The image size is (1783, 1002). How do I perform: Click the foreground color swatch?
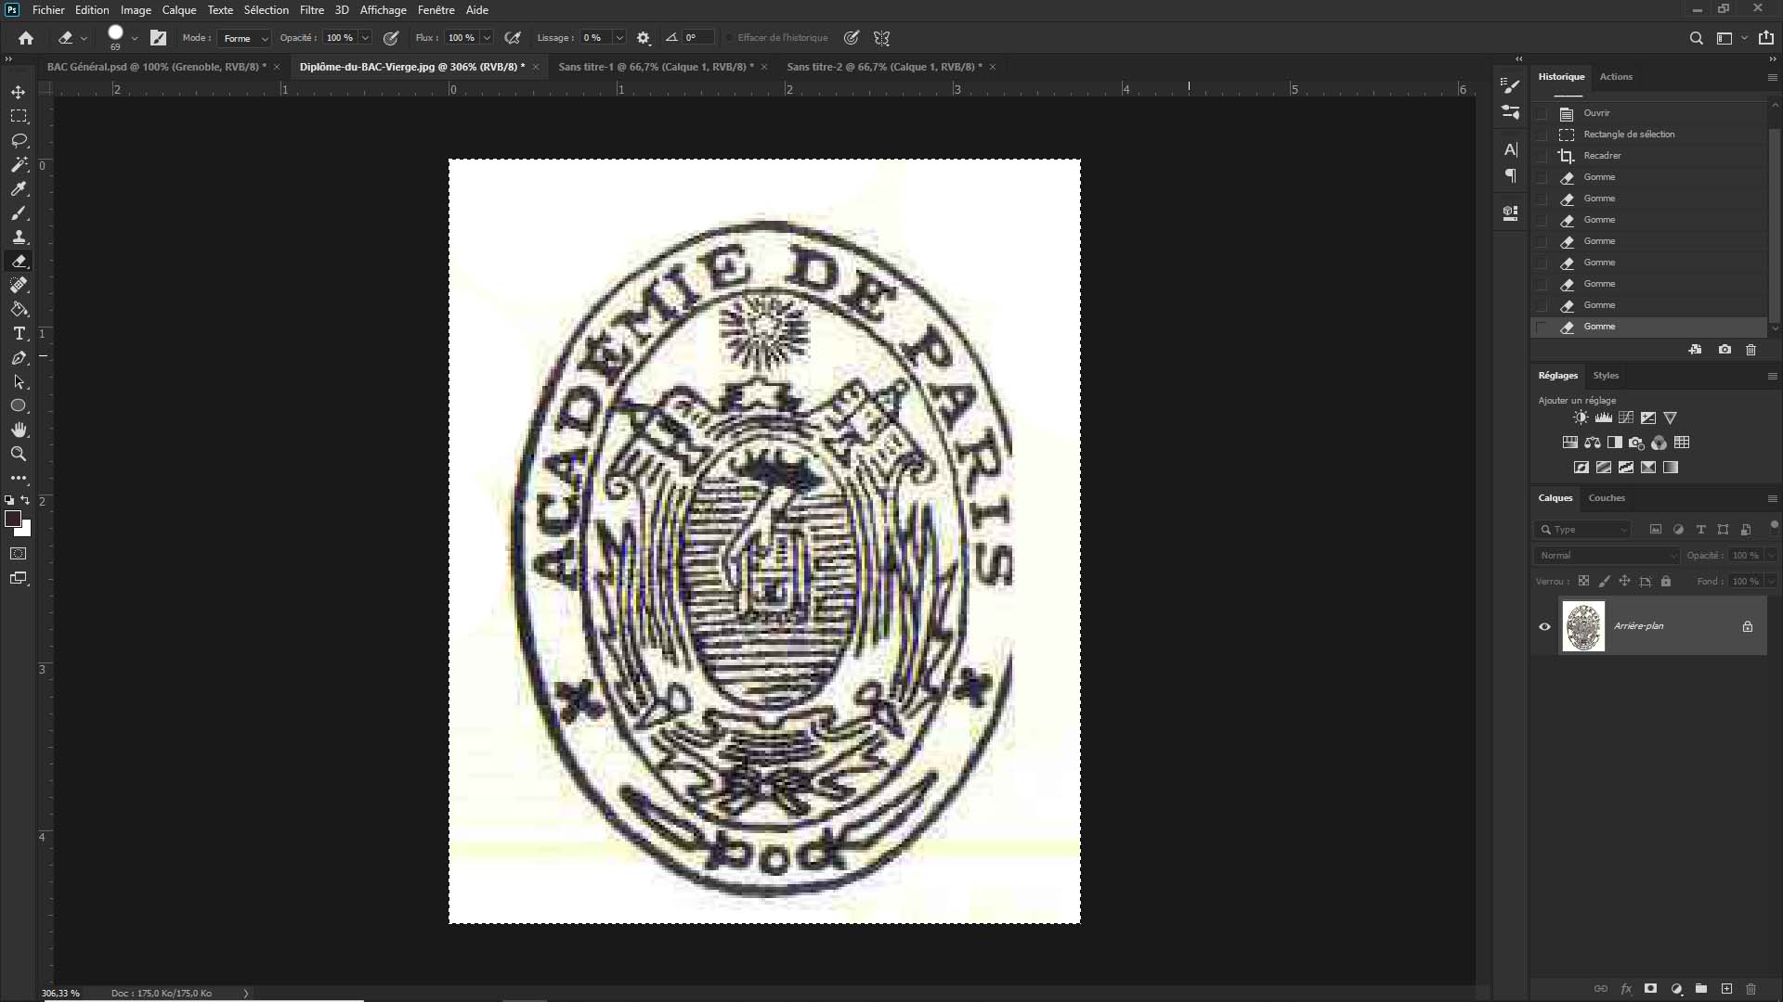point(13,519)
